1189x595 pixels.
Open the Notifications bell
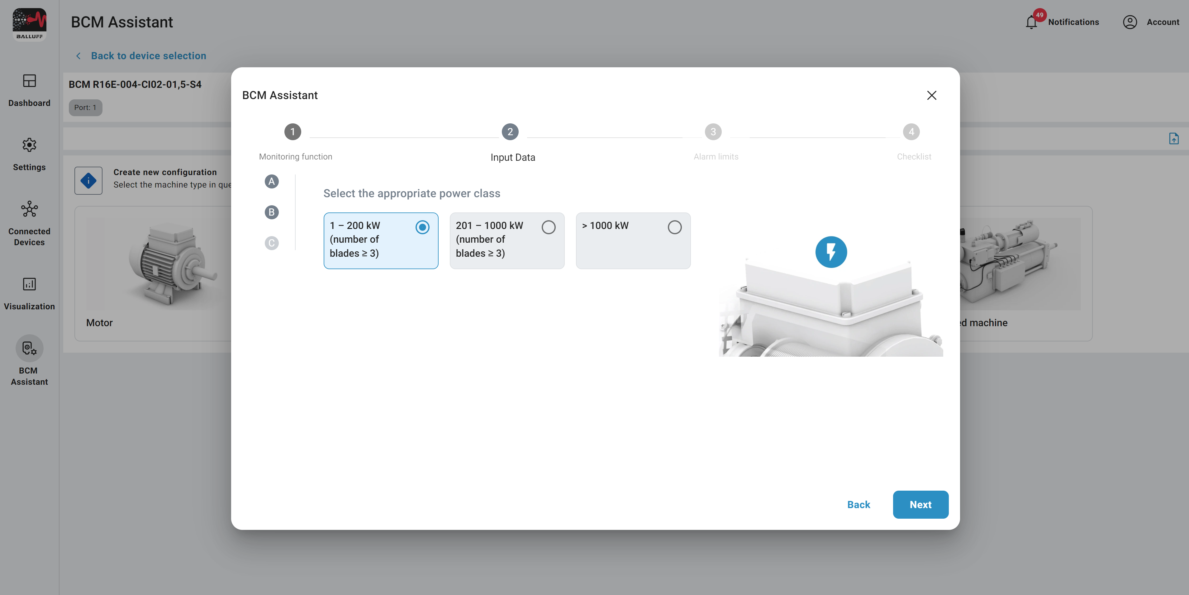(x=1031, y=22)
